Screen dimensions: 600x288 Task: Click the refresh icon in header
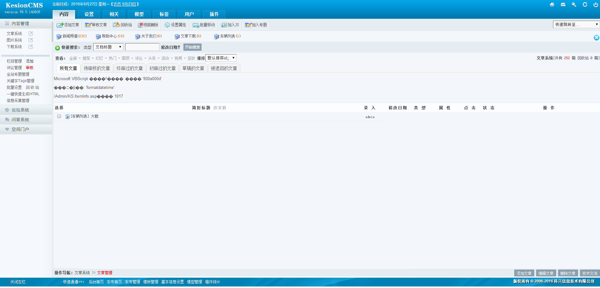[x=585, y=5]
